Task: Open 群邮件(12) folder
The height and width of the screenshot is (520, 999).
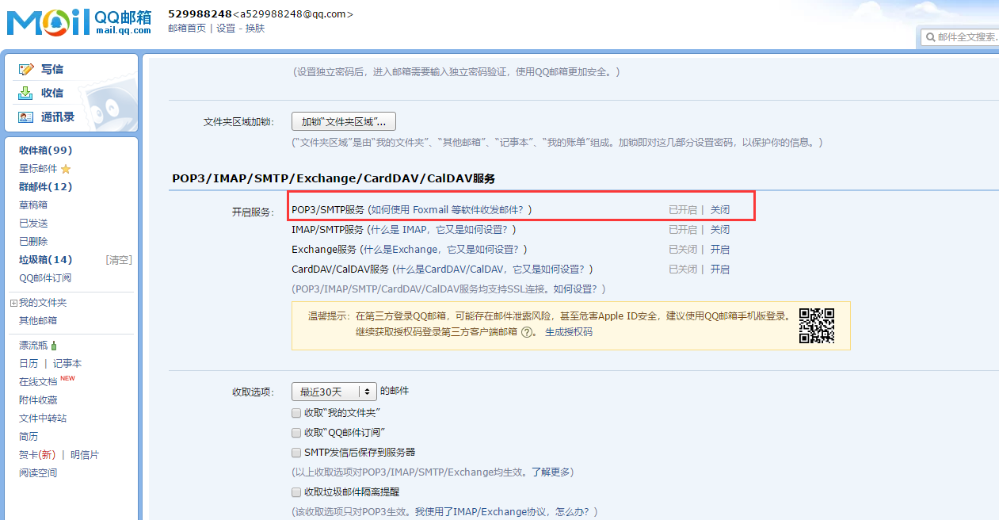Action: (46, 187)
